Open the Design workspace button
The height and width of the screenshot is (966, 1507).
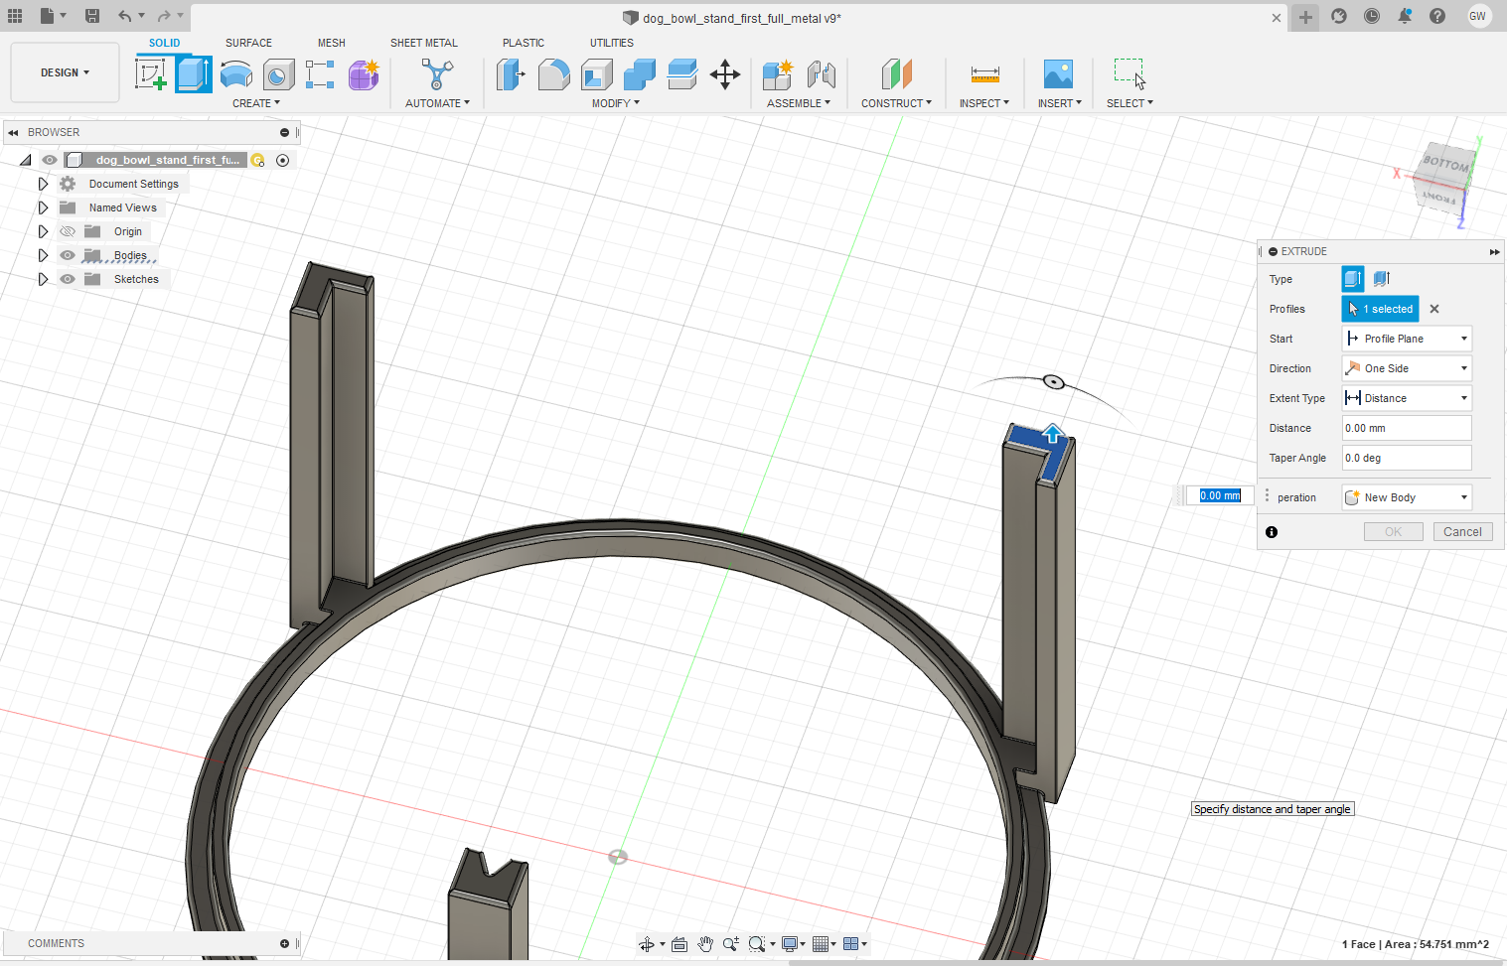point(65,72)
